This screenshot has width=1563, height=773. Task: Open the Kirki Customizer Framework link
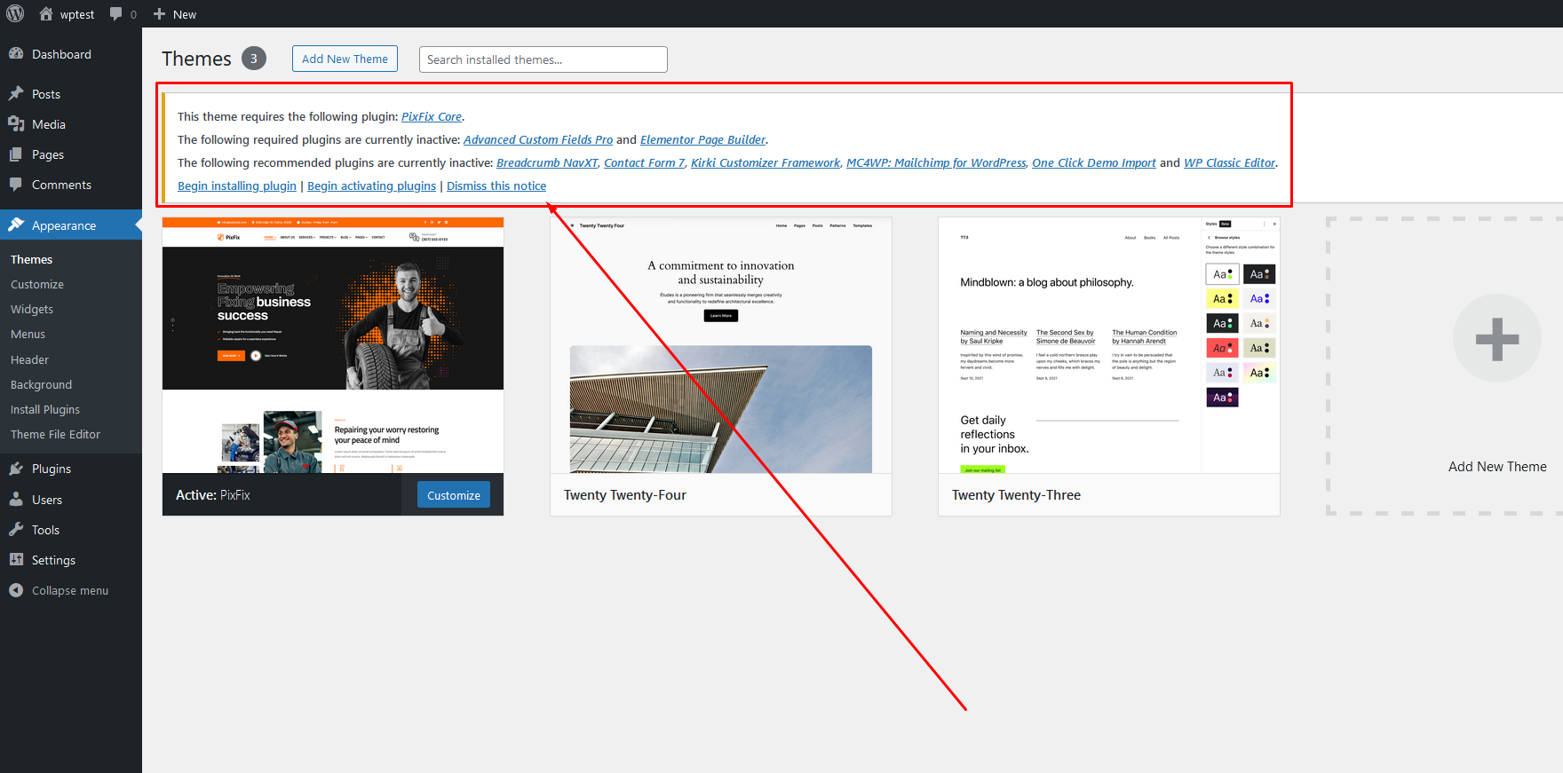[766, 162]
